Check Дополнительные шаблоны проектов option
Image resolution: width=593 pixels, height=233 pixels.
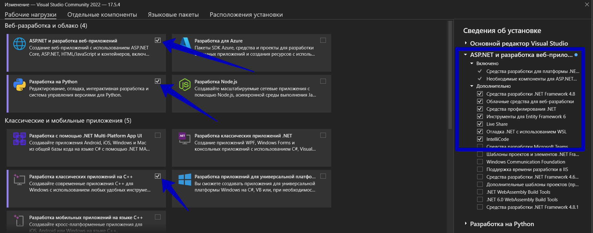click(480, 184)
